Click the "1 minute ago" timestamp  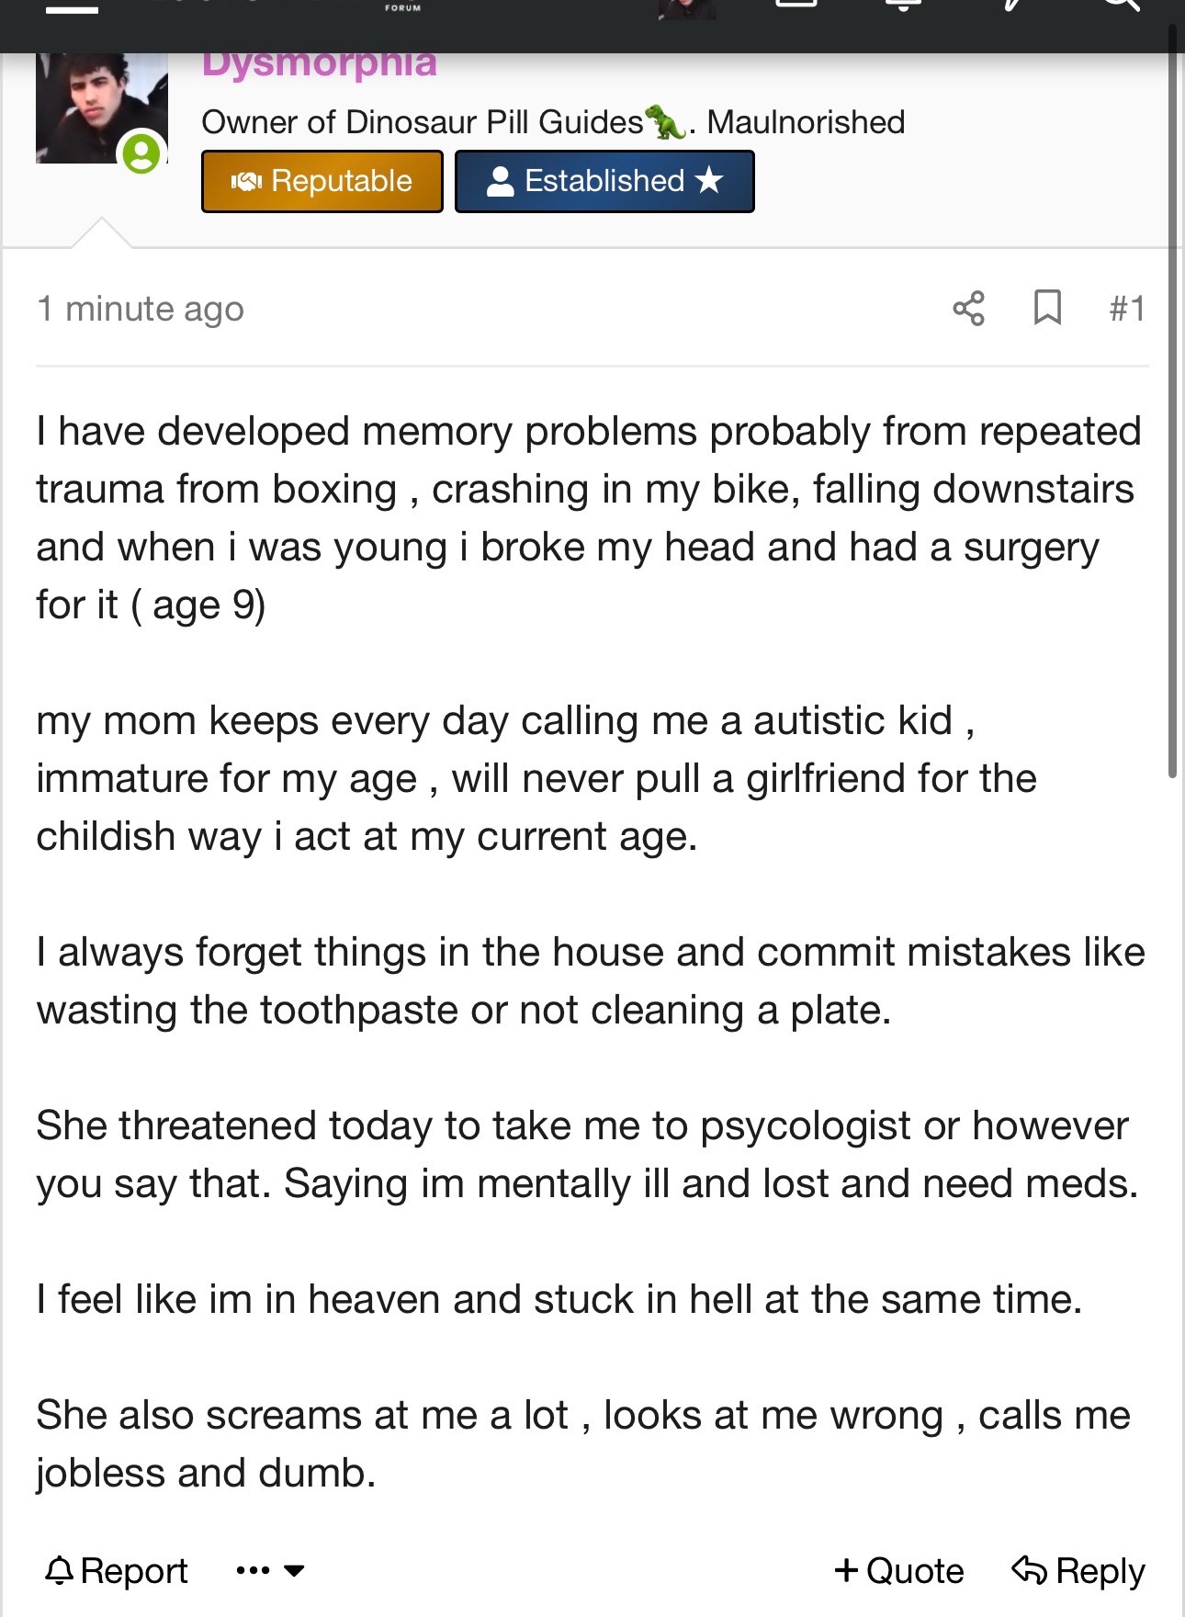coord(141,309)
